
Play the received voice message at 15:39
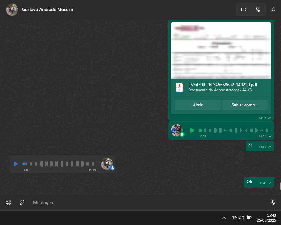click(x=16, y=164)
